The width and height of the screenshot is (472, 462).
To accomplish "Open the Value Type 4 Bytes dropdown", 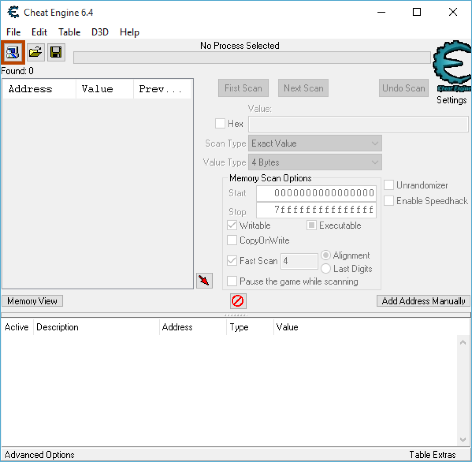I will coord(315,162).
